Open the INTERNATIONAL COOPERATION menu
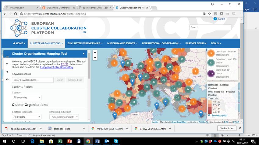259x145 pixels. [161, 43]
